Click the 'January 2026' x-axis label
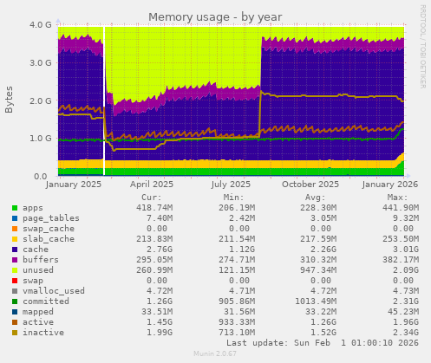 (x=390, y=185)
